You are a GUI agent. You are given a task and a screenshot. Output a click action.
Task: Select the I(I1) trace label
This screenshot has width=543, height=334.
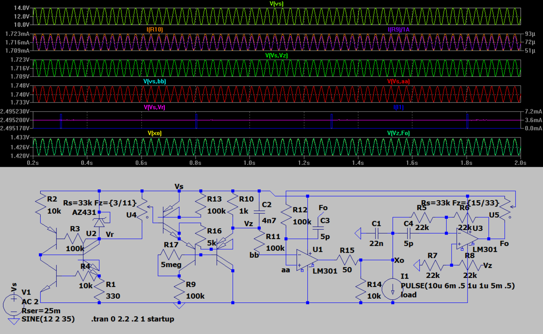click(399, 107)
